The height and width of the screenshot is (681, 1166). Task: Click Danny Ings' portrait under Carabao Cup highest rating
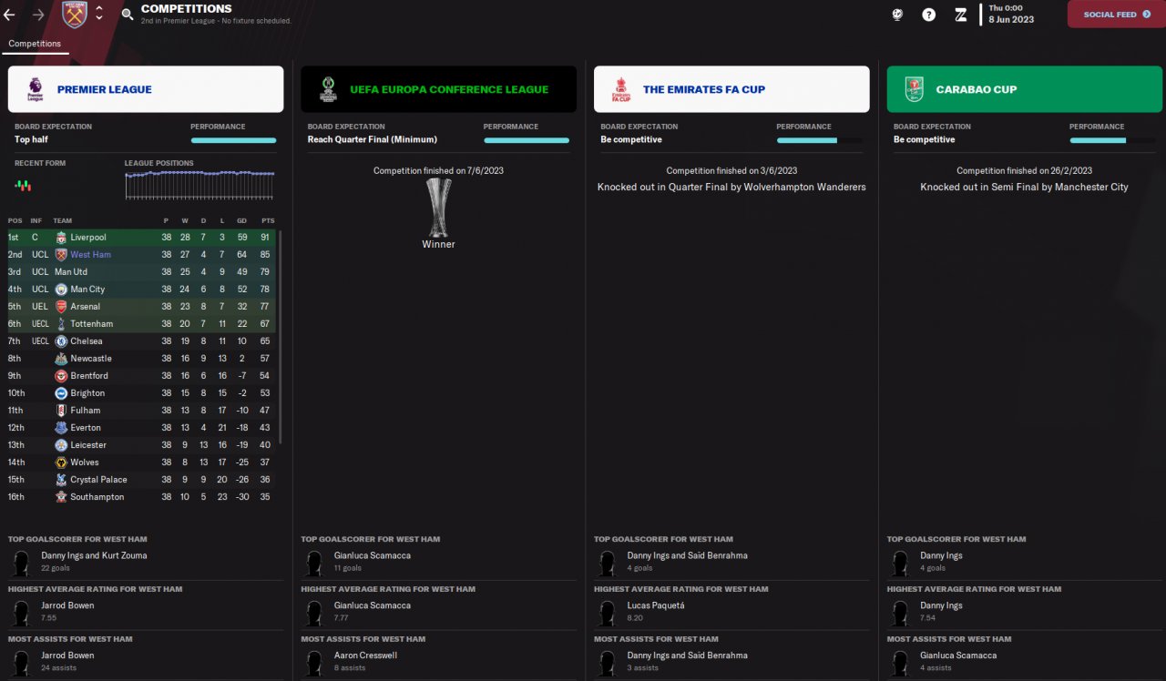(x=900, y=614)
